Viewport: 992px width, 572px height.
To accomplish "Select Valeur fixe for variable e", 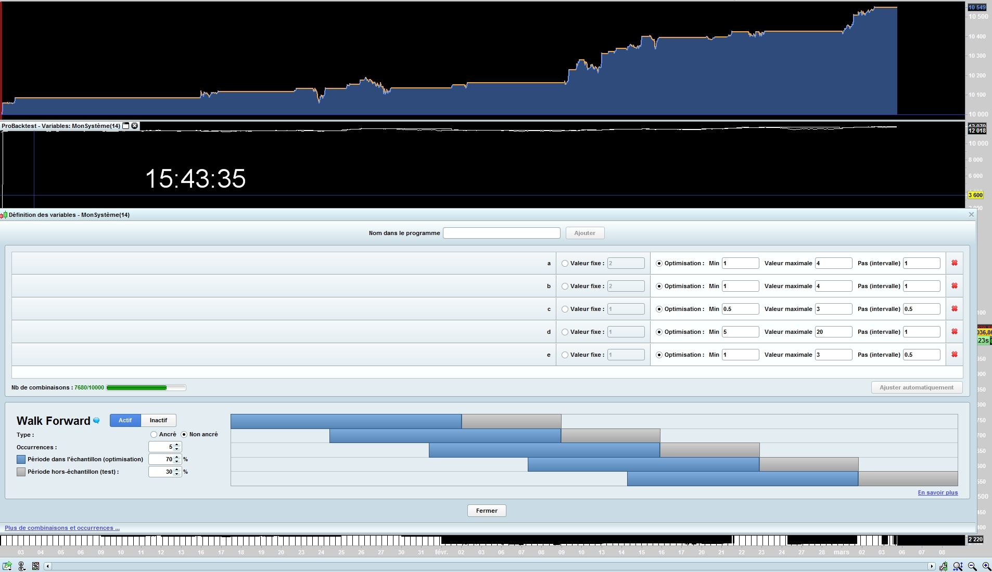I will pyautogui.click(x=565, y=355).
